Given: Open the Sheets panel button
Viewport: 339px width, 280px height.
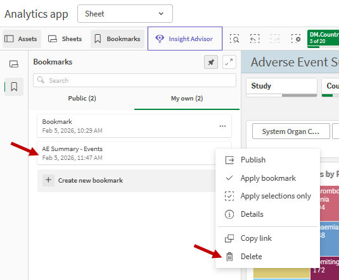Looking at the screenshot, I should pos(65,39).
